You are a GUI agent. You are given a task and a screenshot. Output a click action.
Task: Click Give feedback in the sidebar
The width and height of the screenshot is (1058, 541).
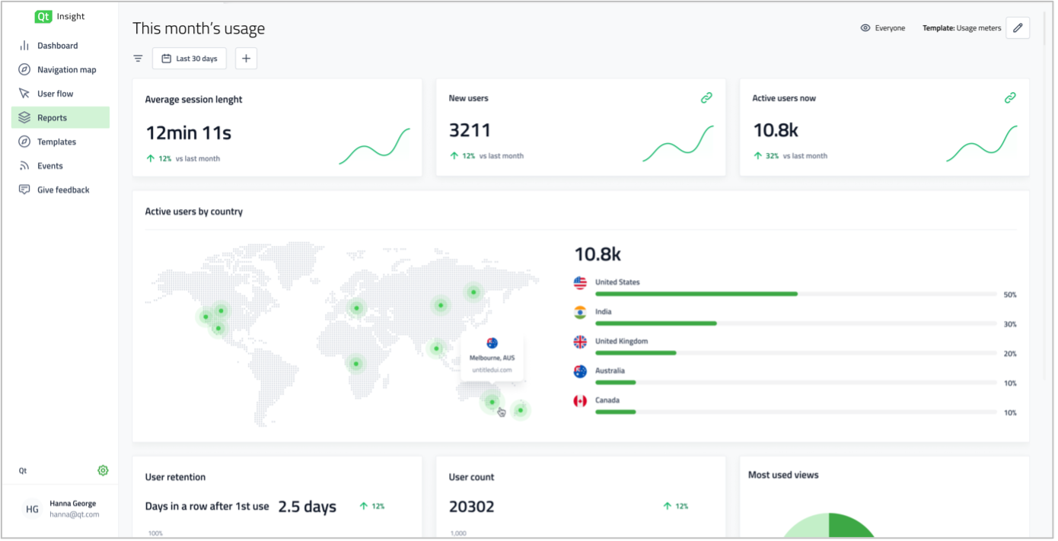[x=63, y=190]
